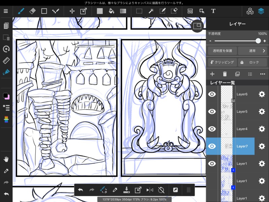Hide Layer4 with the eye icon
This screenshot has height=202, width=269.
tap(212, 129)
